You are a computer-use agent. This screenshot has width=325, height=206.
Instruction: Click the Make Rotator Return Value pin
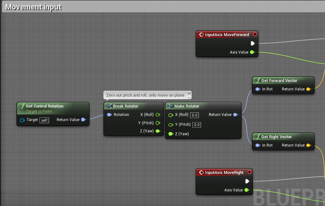[x=235, y=115]
